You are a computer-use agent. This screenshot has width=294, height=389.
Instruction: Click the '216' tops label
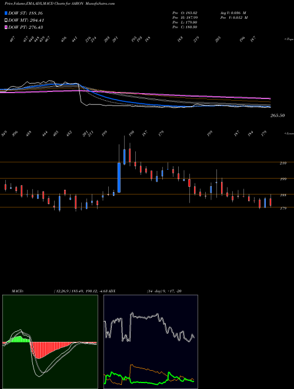89,40
